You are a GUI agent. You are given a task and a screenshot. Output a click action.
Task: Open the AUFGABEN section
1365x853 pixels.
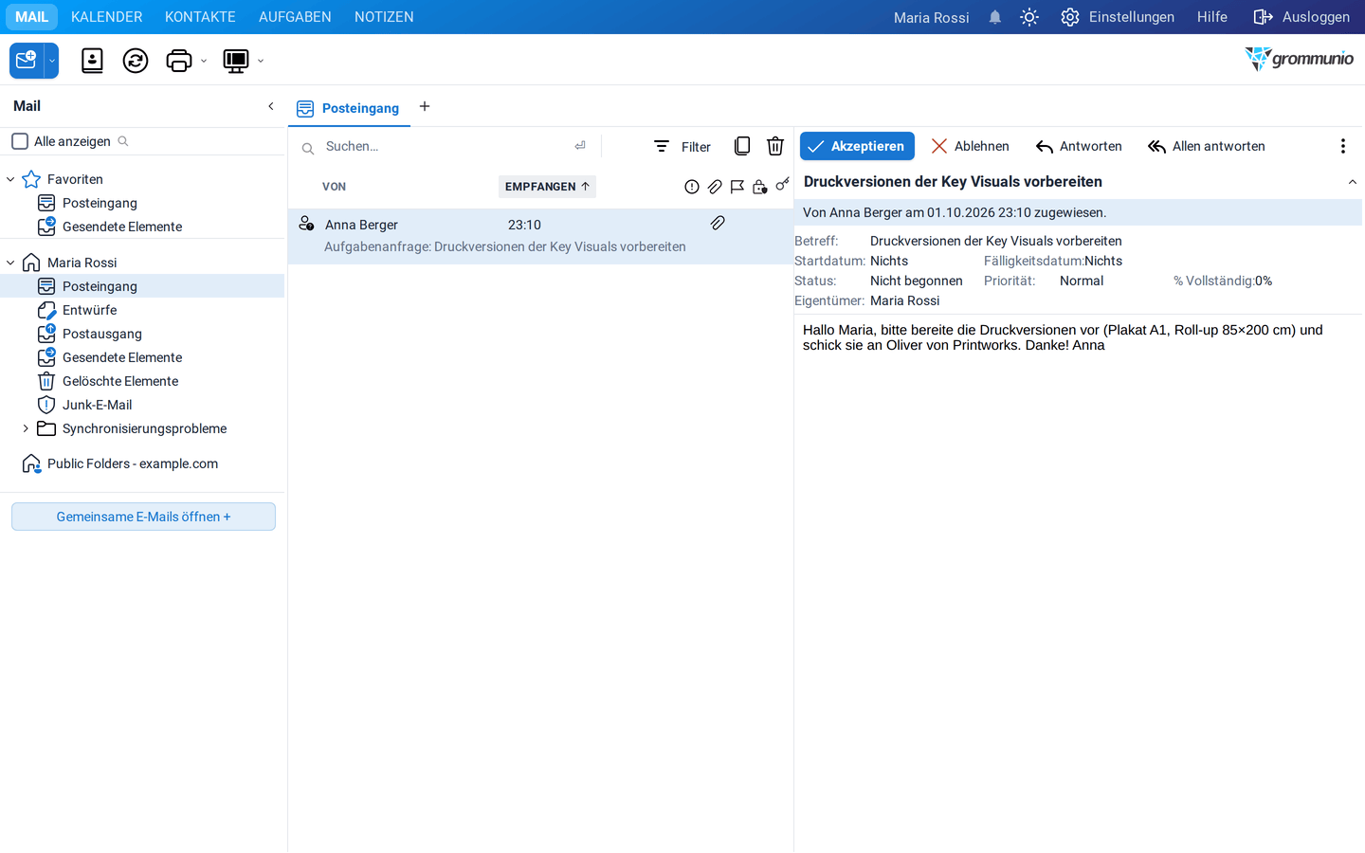click(295, 17)
